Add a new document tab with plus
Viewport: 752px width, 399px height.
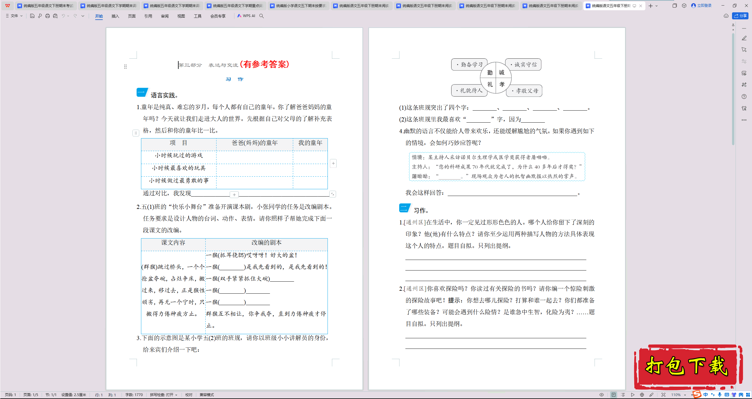tap(651, 6)
